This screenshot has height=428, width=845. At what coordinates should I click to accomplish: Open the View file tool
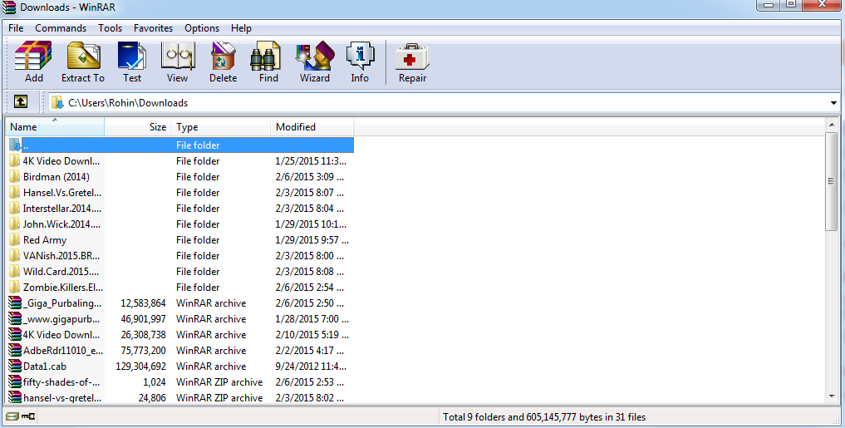click(x=177, y=56)
